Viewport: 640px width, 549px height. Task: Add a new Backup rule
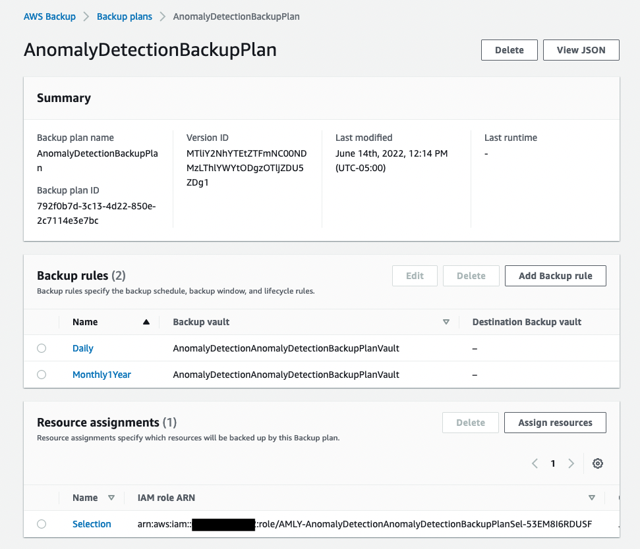tap(555, 275)
